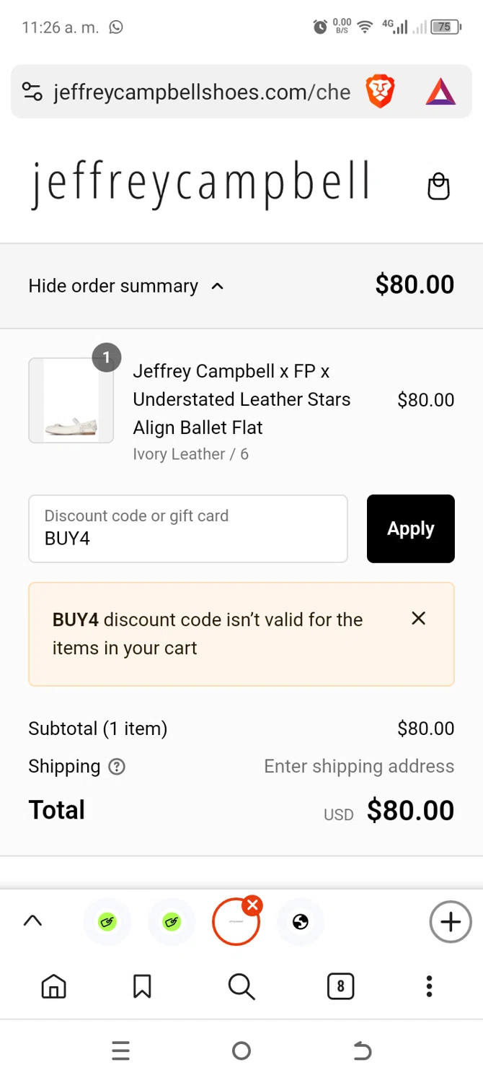
Task: Open the bookmarks icon in bottom toolbar
Action: pos(142,986)
